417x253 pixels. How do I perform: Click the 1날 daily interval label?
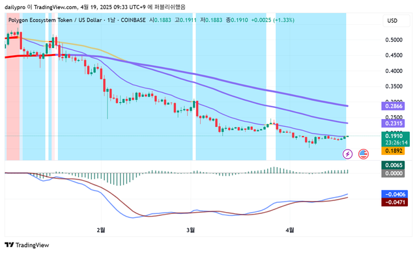111,20
